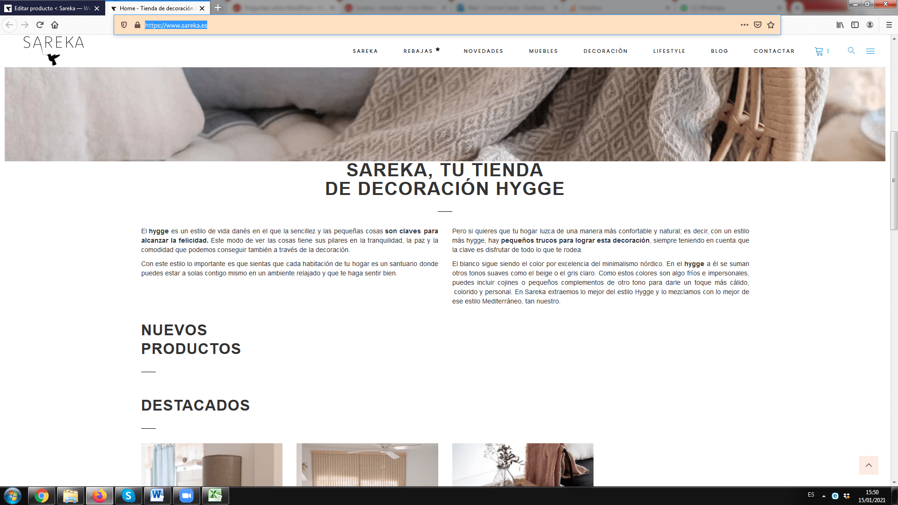Click the hygge hero banner image
Screen dimensions: 898x505
[x=445, y=114]
